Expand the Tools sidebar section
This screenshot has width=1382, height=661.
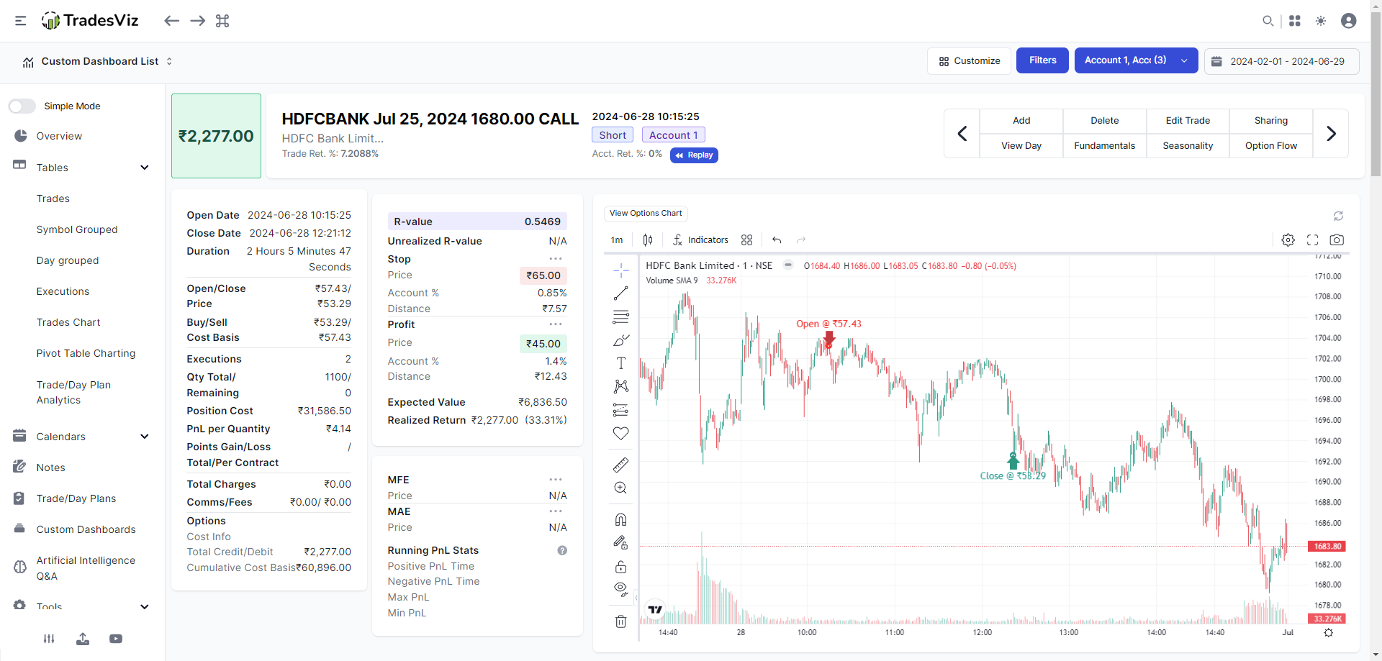click(145, 607)
